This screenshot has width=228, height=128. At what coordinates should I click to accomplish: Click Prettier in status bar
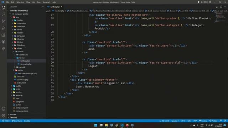213,121
